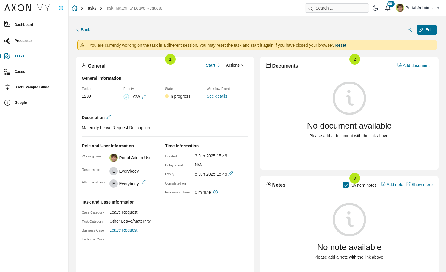
Task: Edit After escalation pencil icon
Action: tap(143, 182)
